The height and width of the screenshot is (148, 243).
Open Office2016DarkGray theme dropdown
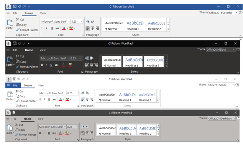point(234,118)
